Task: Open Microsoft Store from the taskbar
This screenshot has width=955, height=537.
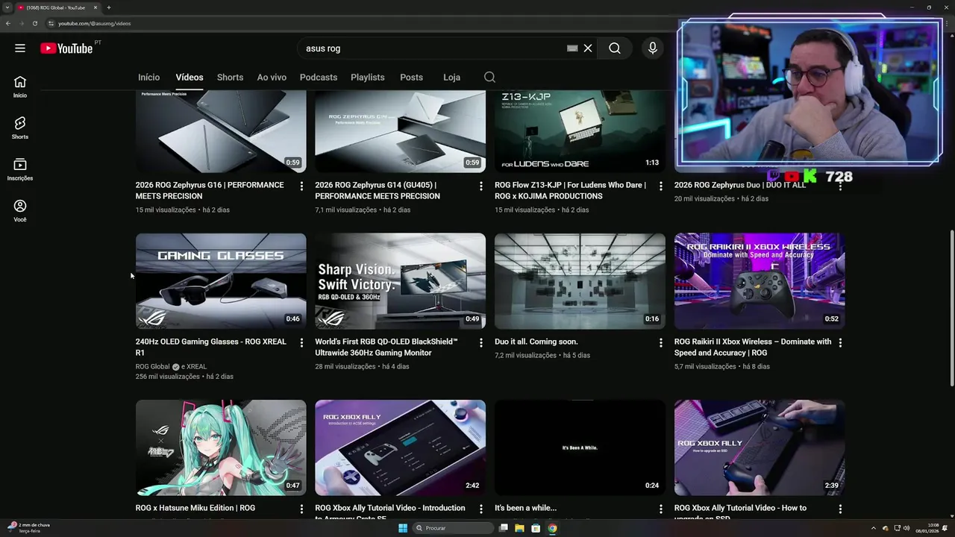Action: click(x=536, y=528)
